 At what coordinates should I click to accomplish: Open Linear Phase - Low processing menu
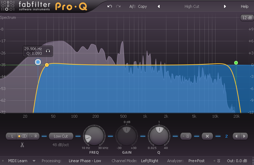85,161
